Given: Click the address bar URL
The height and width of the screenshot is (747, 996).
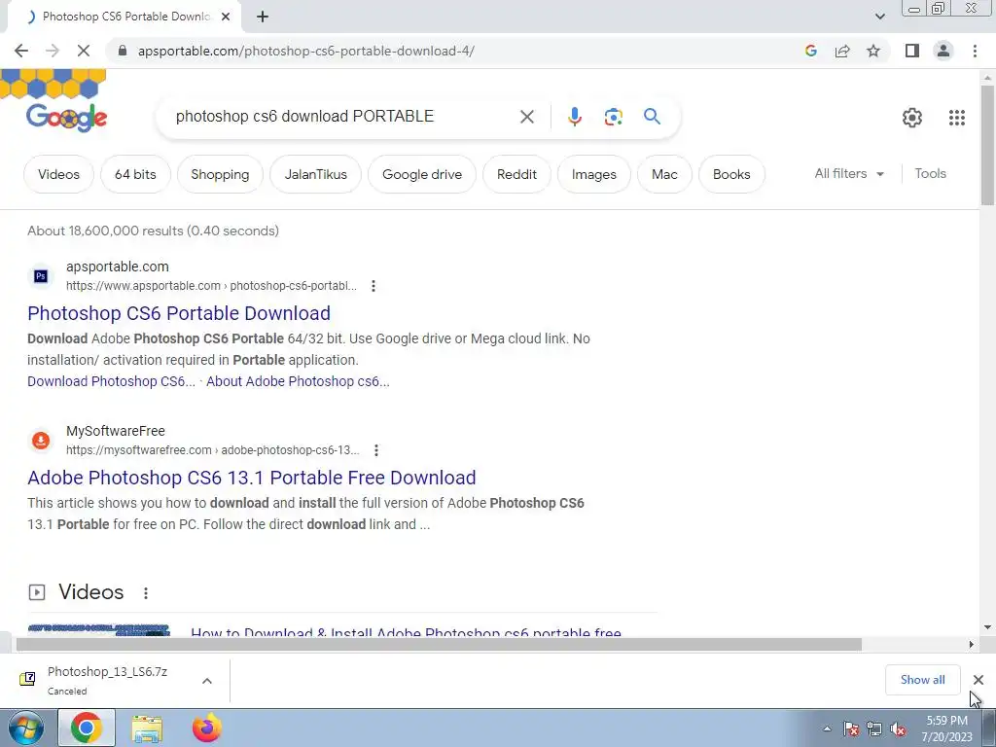Looking at the screenshot, I should [306, 51].
